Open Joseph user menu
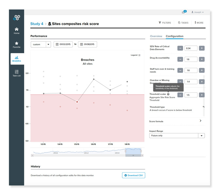The image size is (219, 196). pos(197,12)
